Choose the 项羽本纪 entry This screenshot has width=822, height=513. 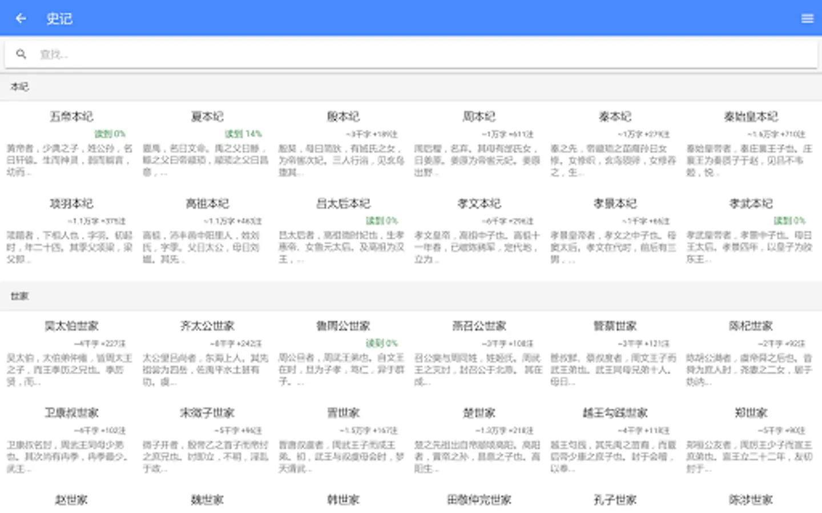(71, 231)
